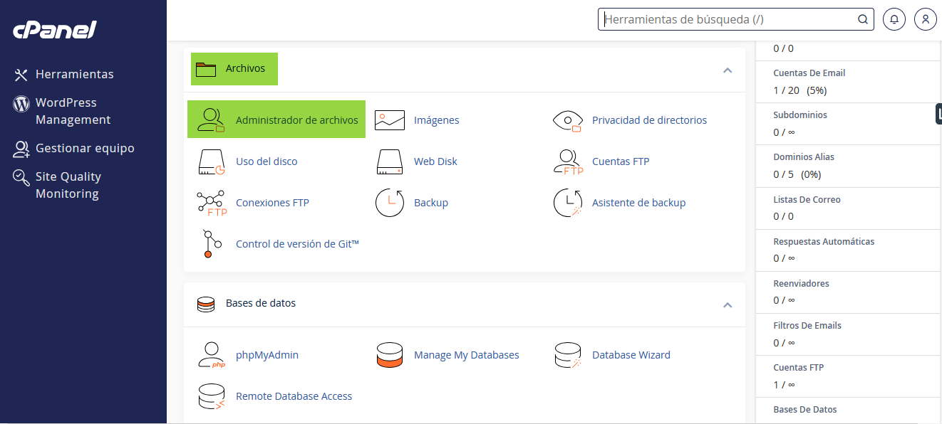
Task: Click the Manage My Databases icon
Action: click(390, 355)
